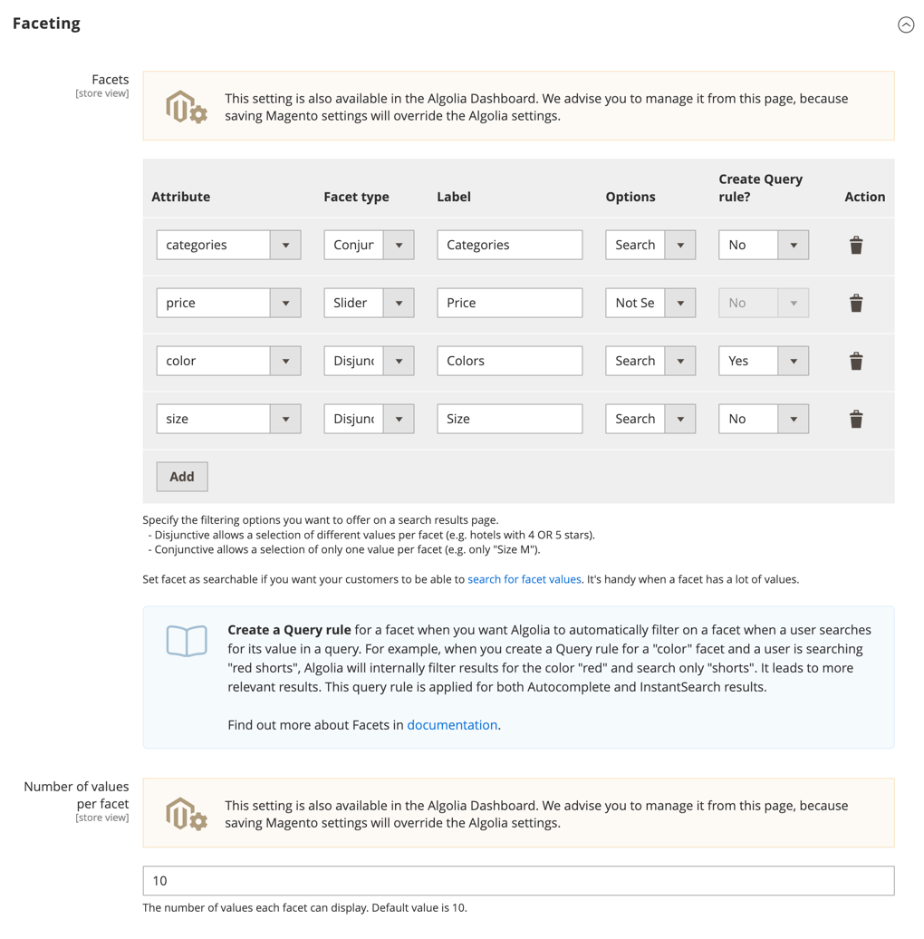Click the search for facet values link
924x939 pixels.
click(524, 578)
